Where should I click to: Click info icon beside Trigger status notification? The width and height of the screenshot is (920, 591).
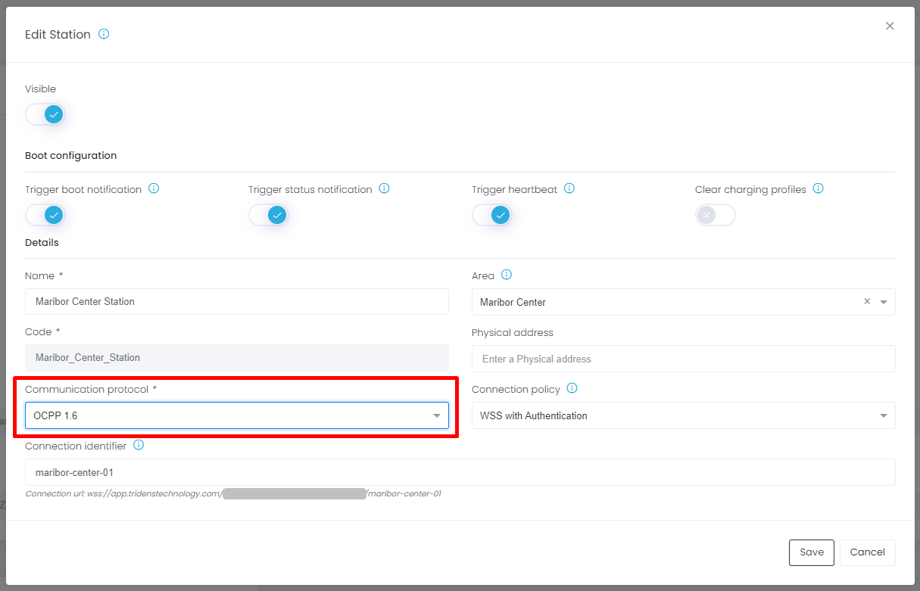pyautogui.click(x=384, y=188)
